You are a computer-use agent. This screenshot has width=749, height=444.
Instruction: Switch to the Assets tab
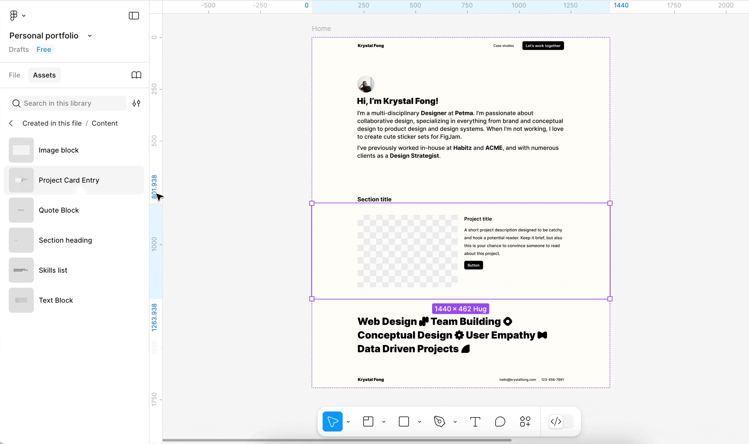(x=44, y=75)
